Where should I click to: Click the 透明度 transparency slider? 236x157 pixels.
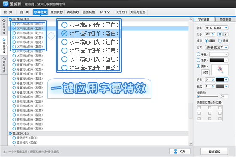click(x=207, y=97)
